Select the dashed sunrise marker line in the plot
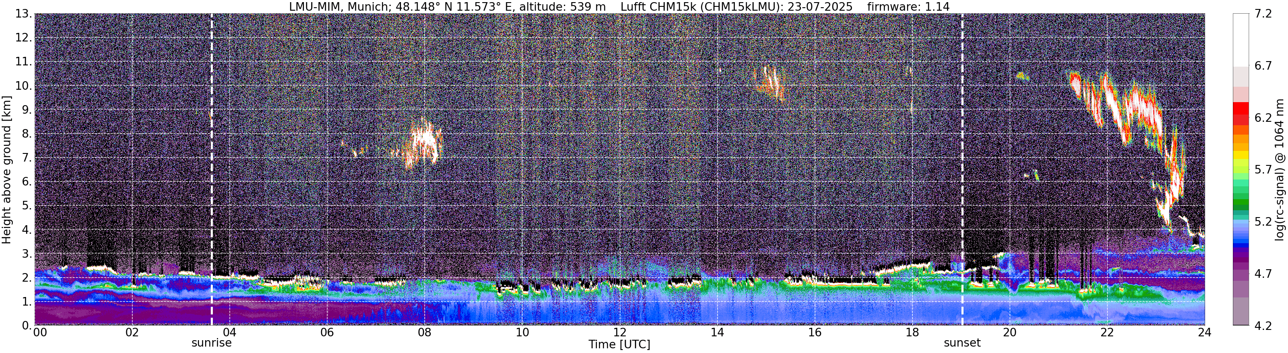Viewport: 1288px width, 353px height. (x=212, y=170)
